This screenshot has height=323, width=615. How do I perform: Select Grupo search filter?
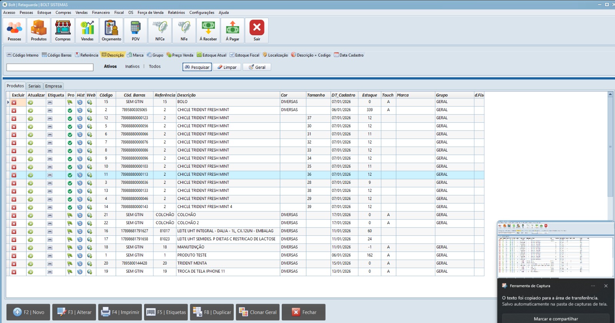pos(155,55)
